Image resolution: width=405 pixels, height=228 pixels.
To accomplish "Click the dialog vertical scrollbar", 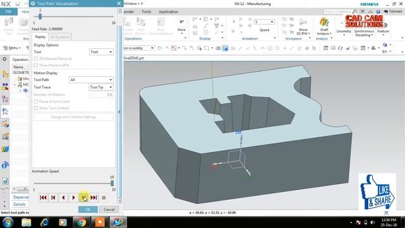I will point(119,111).
